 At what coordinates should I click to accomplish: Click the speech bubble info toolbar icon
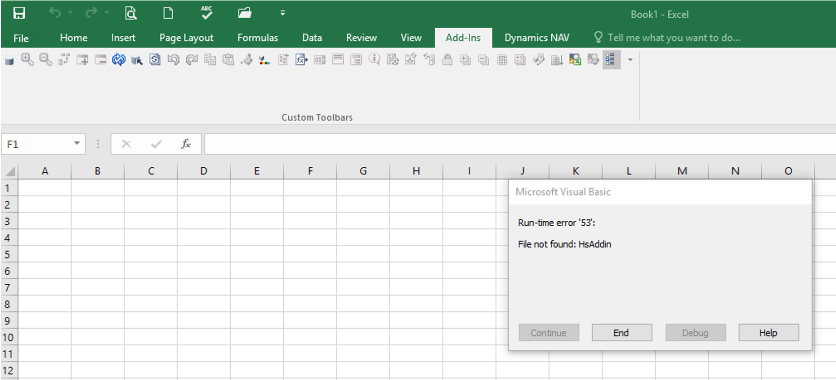pyautogui.click(x=374, y=60)
